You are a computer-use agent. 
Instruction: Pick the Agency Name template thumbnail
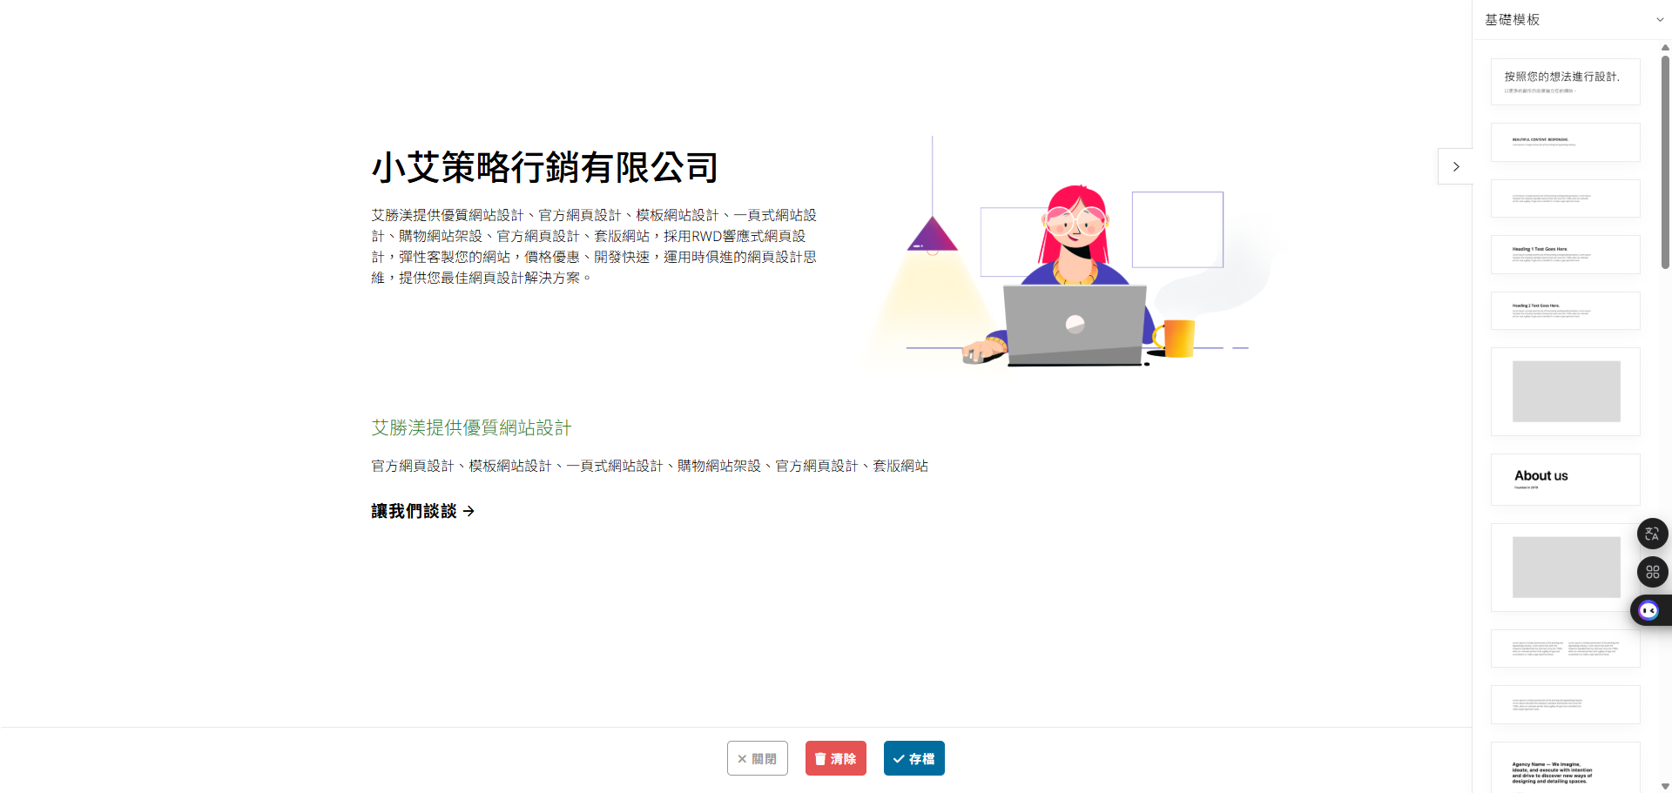pyautogui.click(x=1565, y=768)
